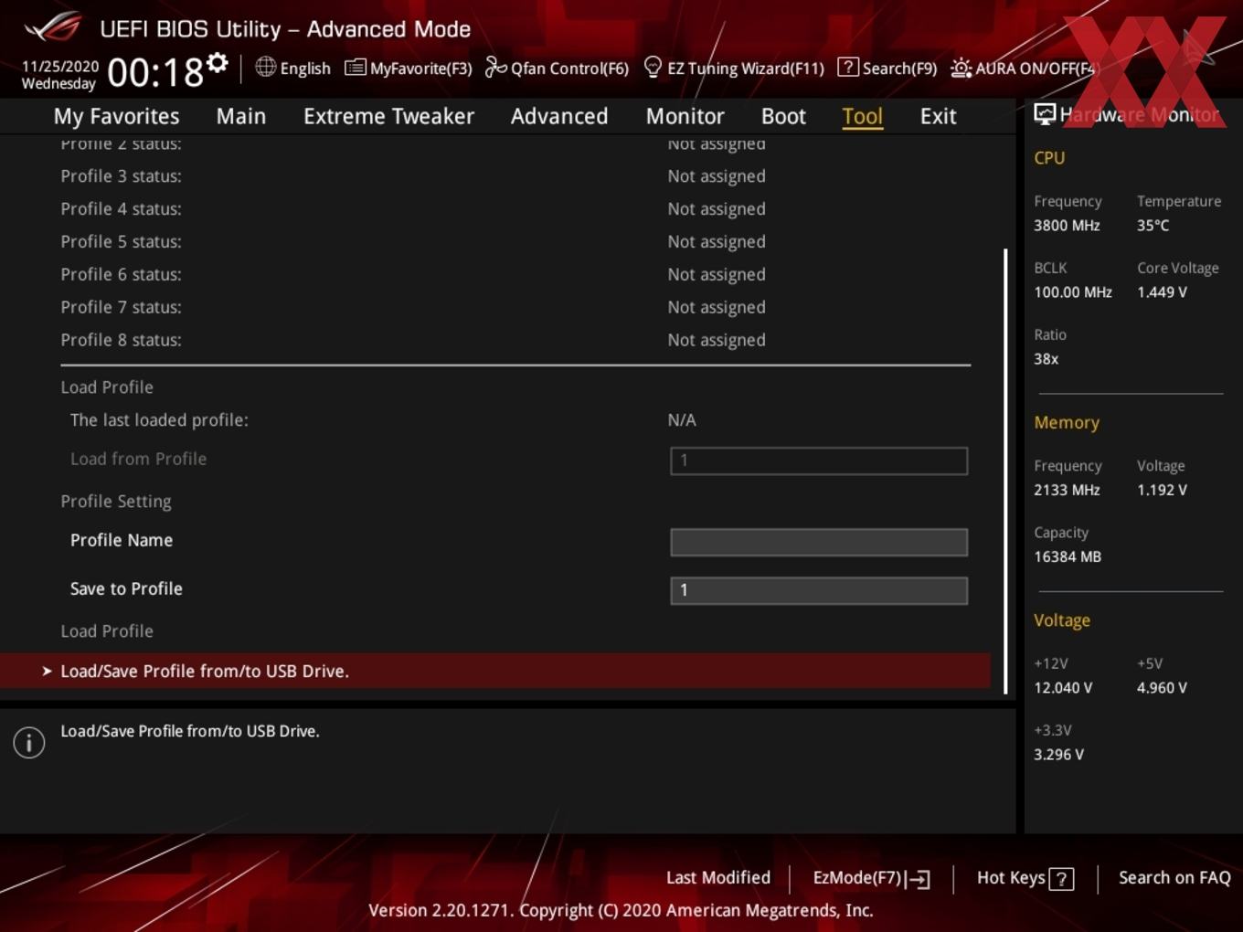This screenshot has height=932, width=1243.
Task: Click the globe language icon
Action: pyautogui.click(x=265, y=67)
